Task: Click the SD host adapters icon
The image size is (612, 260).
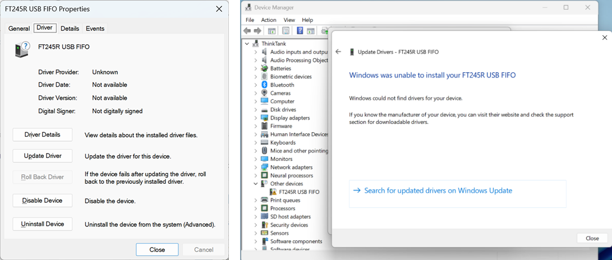Action: tap(264, 217)
